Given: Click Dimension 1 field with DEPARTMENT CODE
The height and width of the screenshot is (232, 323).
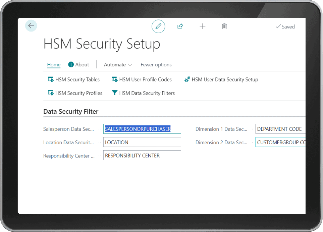Looking at the screenshot, I should [280, 129].
